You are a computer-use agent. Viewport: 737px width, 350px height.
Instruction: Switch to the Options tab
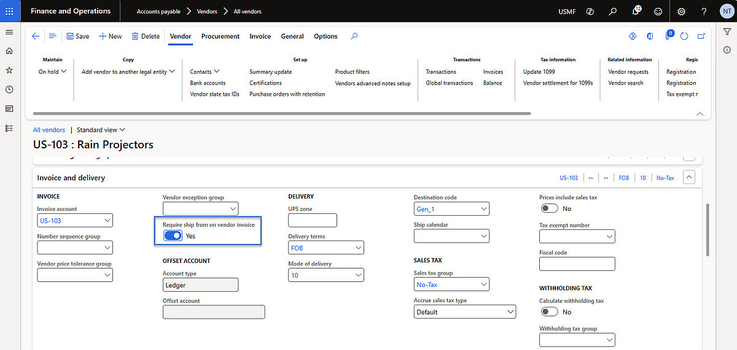coord(326,37)
